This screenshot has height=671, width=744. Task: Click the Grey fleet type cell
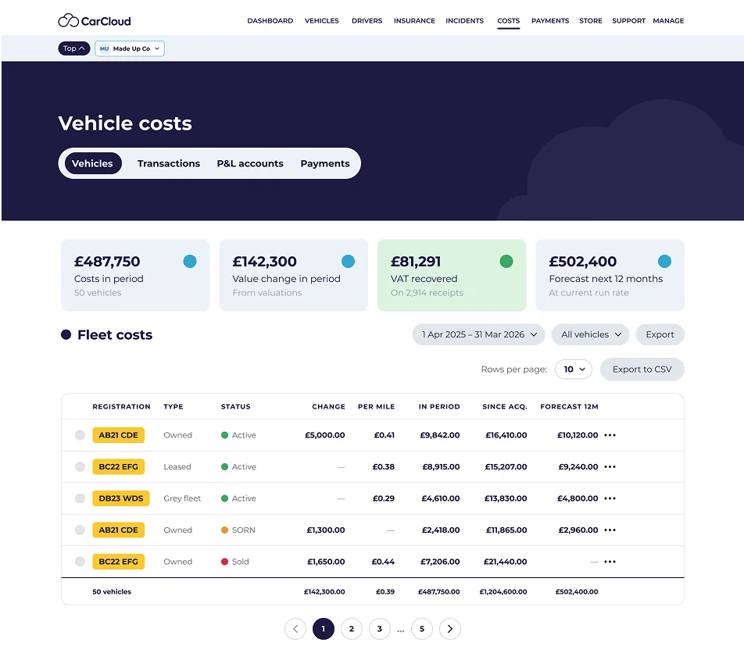tap(182, 498)
